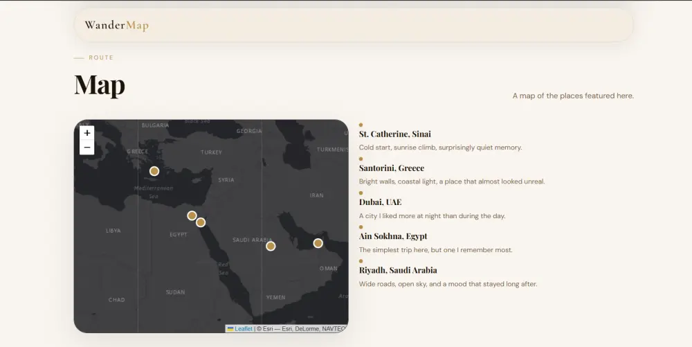Click the 'ROUTE' section label
The height and width of the screenshot is (347, 692).
pos(101,57)
